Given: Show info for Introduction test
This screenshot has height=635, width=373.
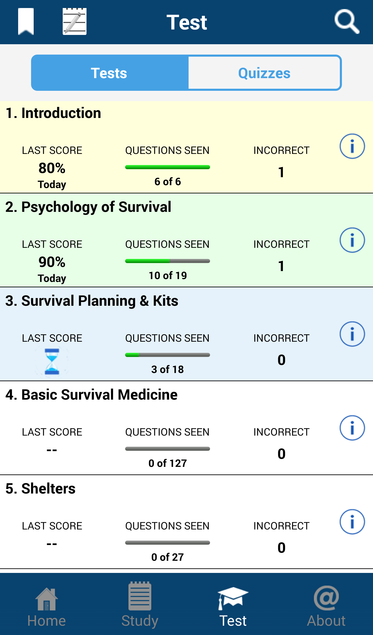Looking at the screenshot, I should point(352,146).
